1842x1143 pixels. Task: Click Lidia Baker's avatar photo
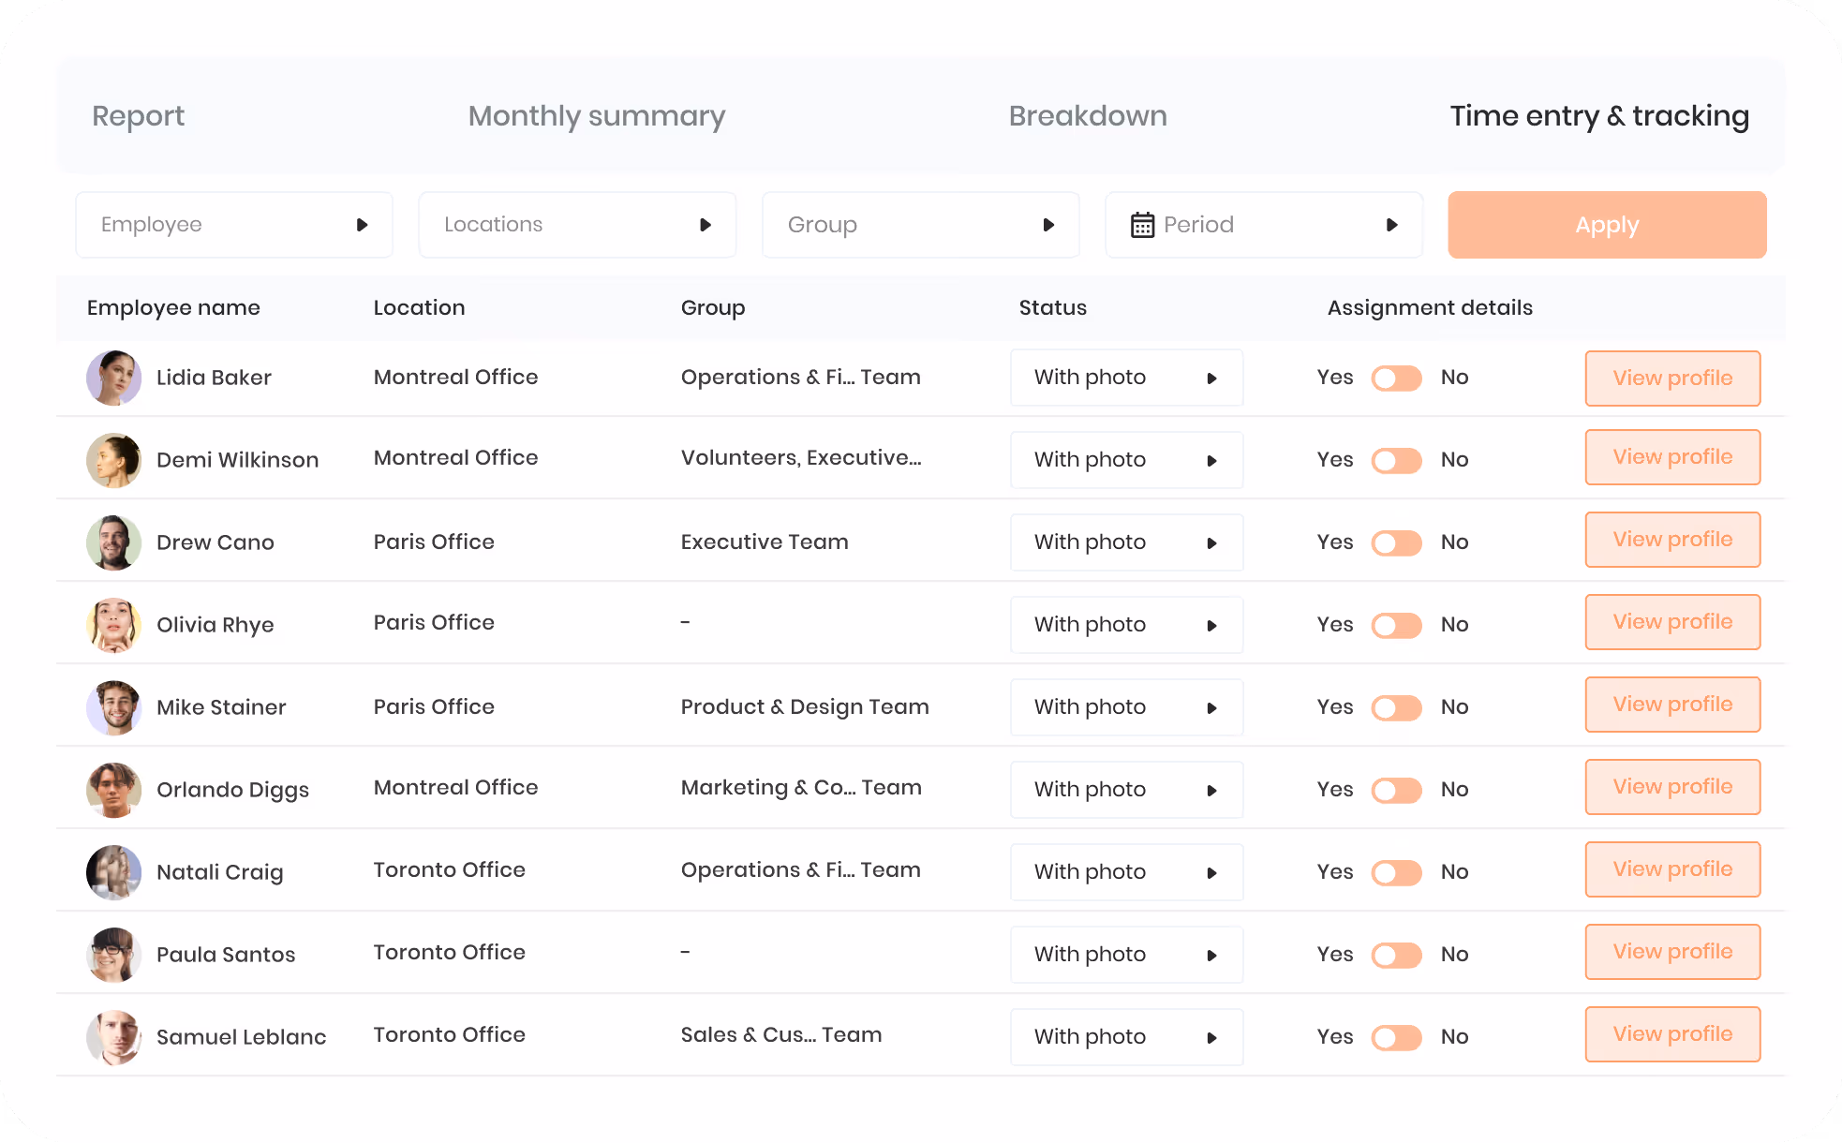click(x=114, y=378)
